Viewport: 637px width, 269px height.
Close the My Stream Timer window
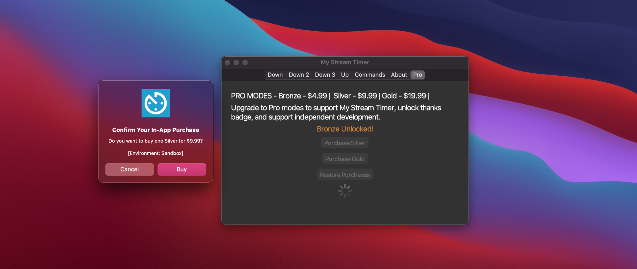(228, 62)
